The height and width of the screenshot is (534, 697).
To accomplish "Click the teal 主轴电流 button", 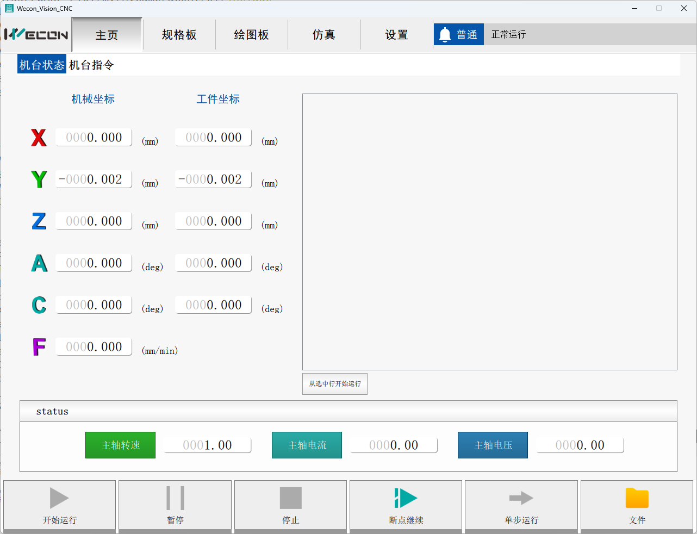I will point(307,445).
